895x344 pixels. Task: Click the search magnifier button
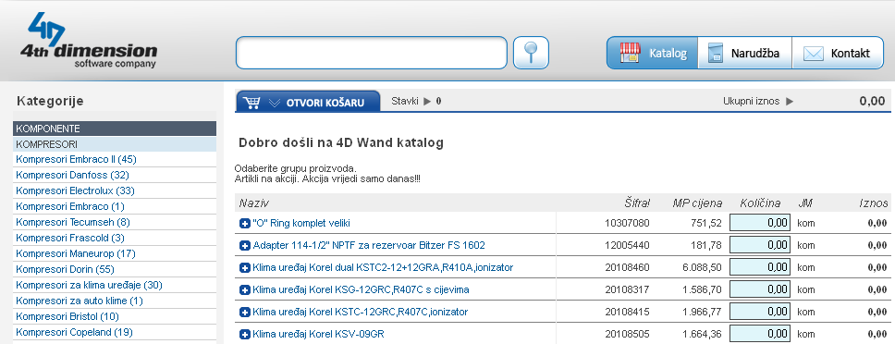pos(531,53)
